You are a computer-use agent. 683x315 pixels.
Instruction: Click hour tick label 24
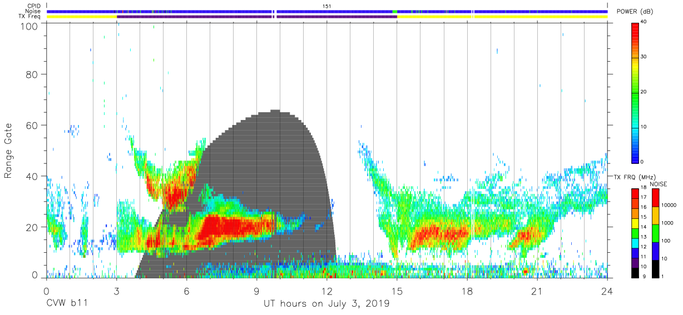pyautogui.click(x=607, y=291)
